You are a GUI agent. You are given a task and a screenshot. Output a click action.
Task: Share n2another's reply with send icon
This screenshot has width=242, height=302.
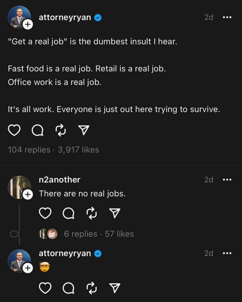tap(115, 213)
